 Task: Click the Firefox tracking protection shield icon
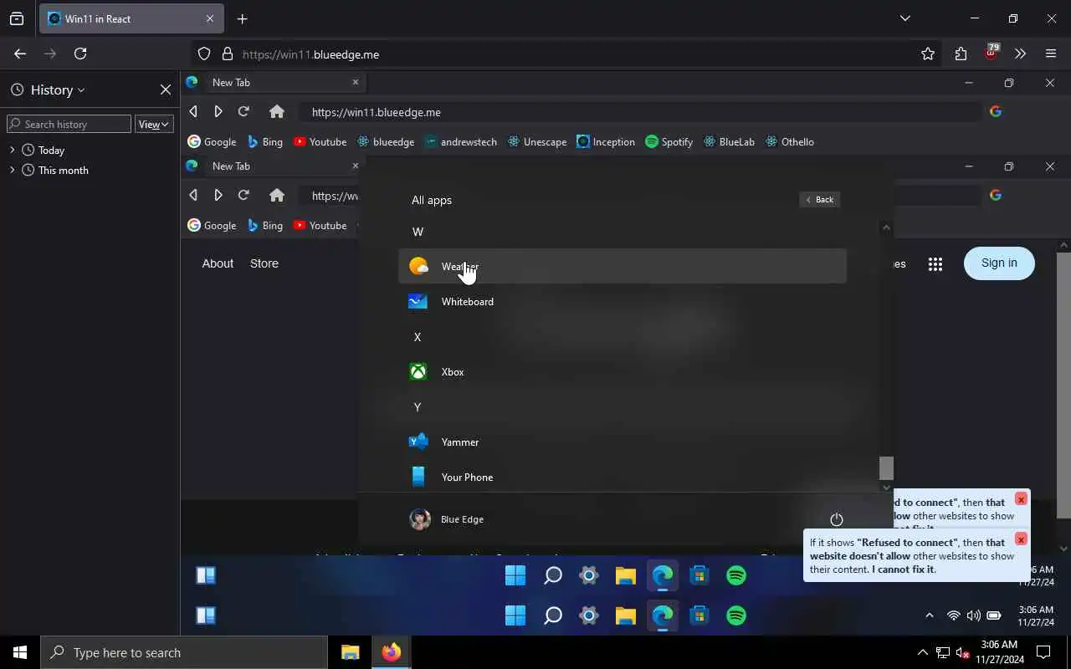(x=204, y=54)
